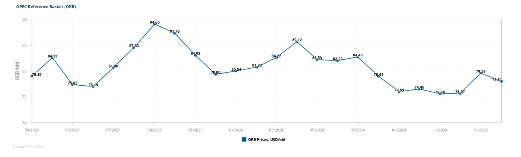Click the 94.60 peak data point
The height and width of the screenshot is (157, 521).
pyautogui.click(x=154, y=24)
